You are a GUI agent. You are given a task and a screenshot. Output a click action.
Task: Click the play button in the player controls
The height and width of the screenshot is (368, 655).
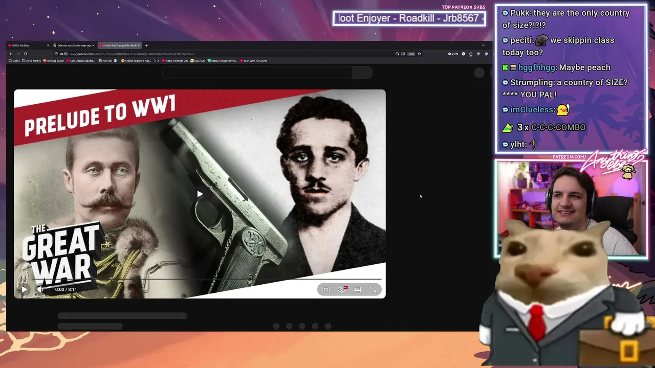point(24,289)
